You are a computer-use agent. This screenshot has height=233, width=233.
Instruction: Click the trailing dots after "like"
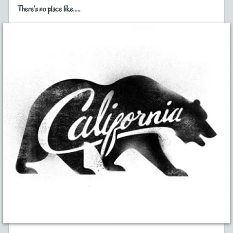(x=77, y=11)
